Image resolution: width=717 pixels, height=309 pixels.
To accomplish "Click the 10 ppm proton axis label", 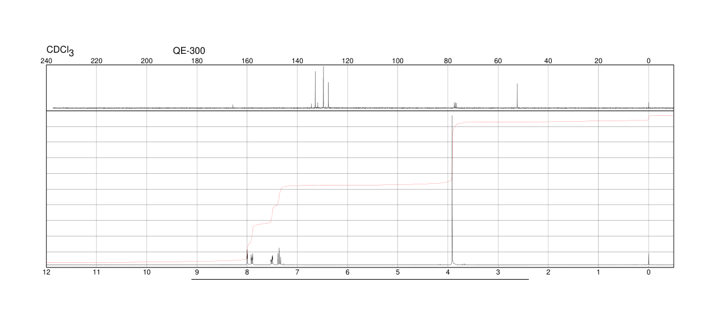I will point(147,272).
